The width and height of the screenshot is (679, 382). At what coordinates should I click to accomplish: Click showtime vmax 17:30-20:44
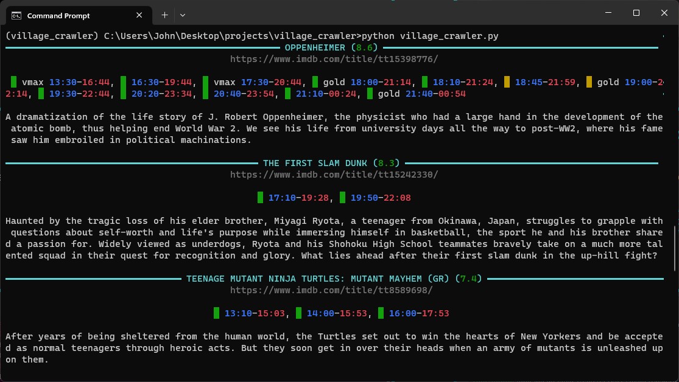tap(258, 82)
